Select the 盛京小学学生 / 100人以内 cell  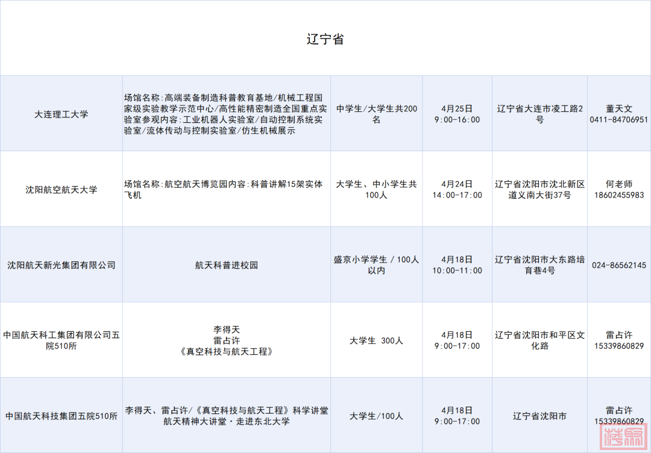pyautogui.click(x=377, y=264)
